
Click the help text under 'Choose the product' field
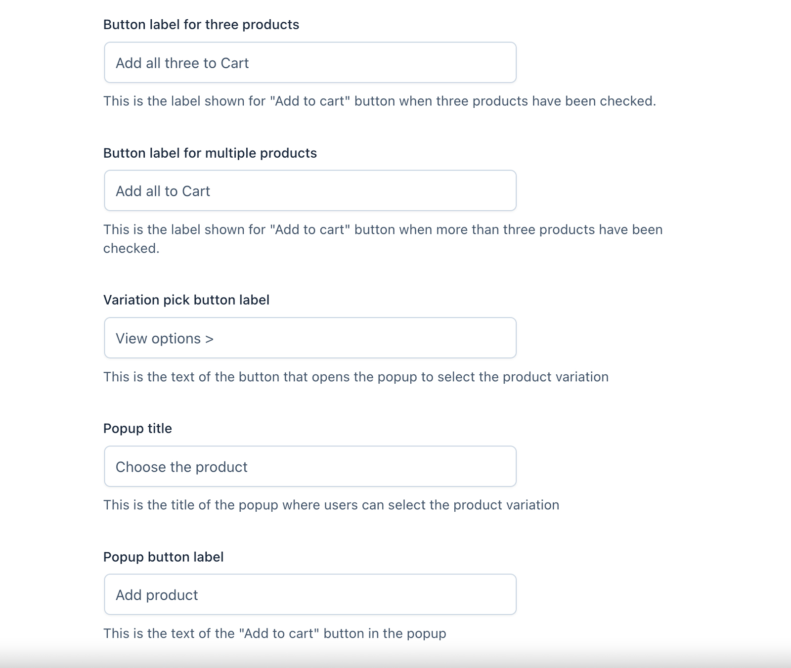[331, 505]
